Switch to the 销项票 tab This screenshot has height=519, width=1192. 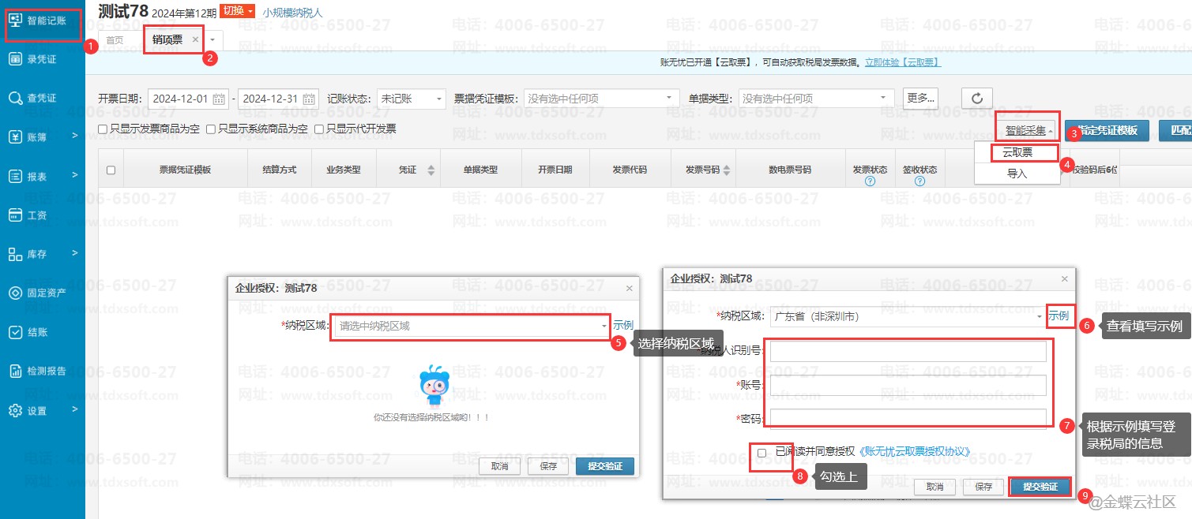[167, 39]
